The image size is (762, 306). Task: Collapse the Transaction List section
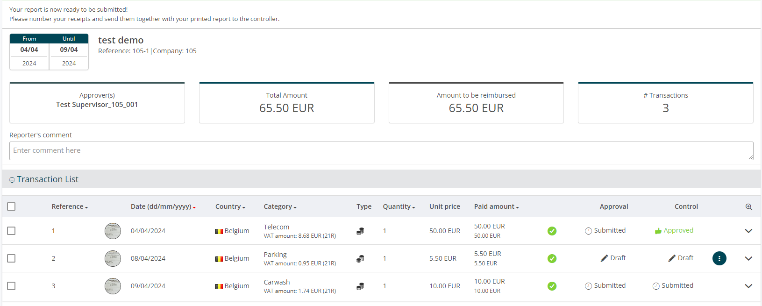click(x=12, y=180)
